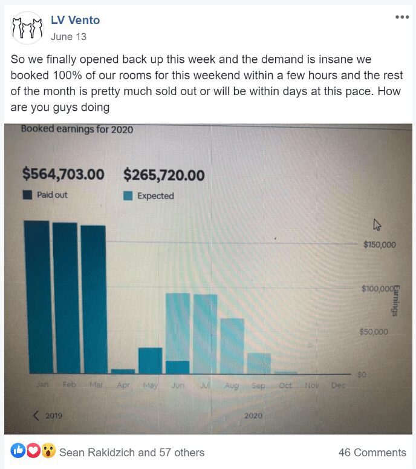Go back to 2019 with left chevron
The width and height of the screenshot is (416, 469).
[36, 416]
